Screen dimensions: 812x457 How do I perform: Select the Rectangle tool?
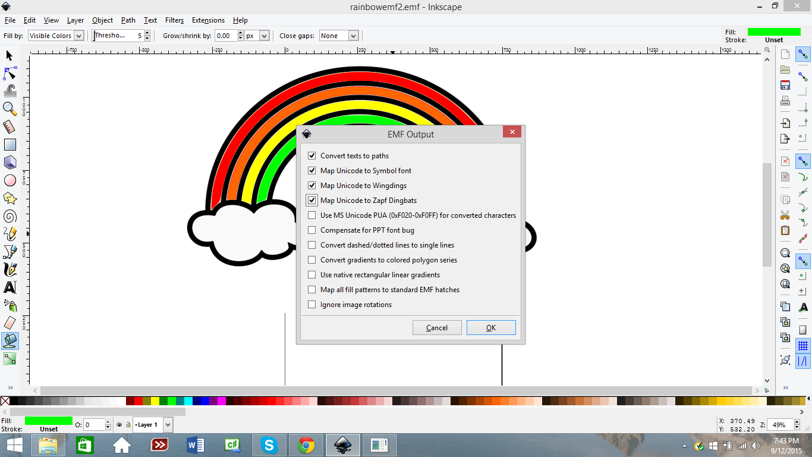(10, 144)
